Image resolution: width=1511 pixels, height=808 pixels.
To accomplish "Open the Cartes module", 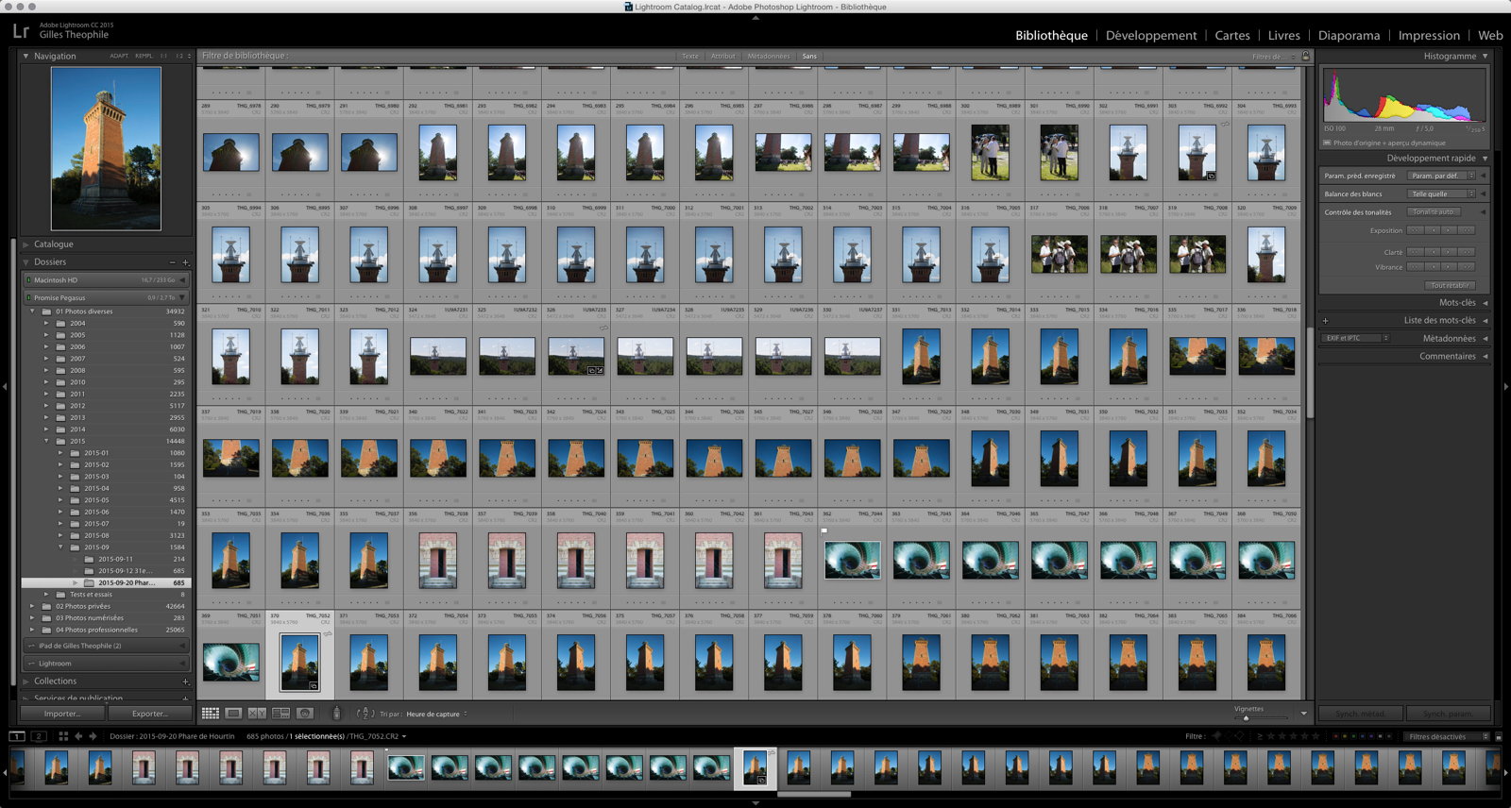I will [x=1232, y=35].
